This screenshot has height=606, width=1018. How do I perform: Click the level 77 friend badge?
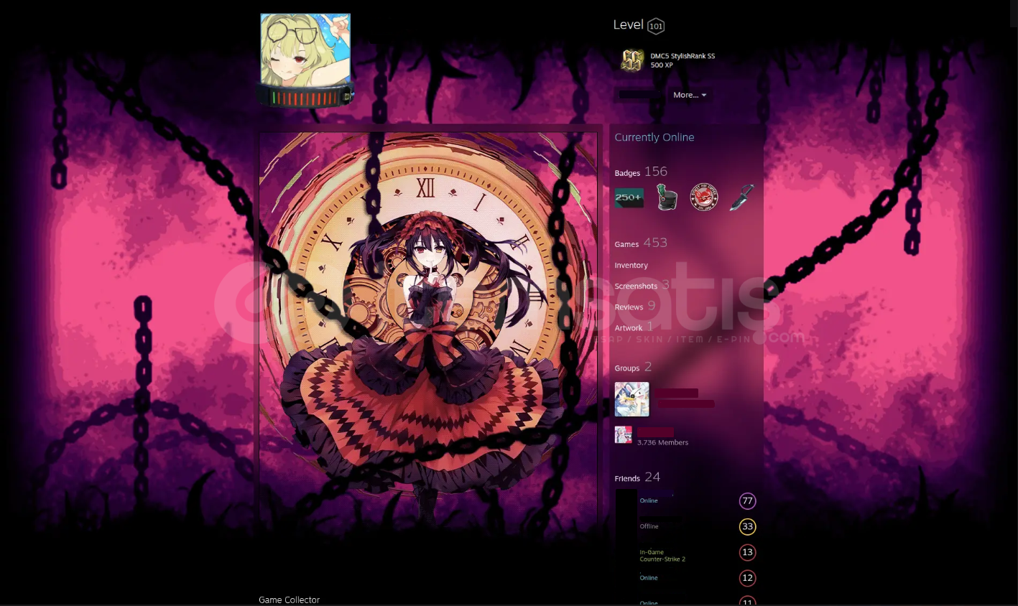pos(748,501)
